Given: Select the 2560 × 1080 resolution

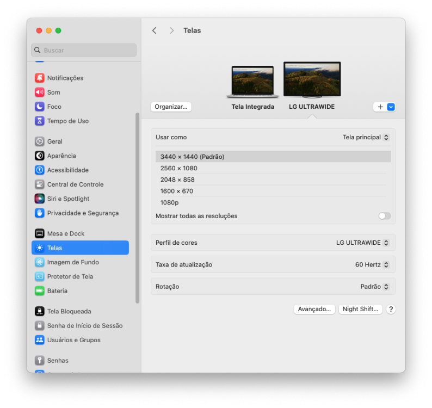Looking at the screenshot, I should (x=273, y=168).
